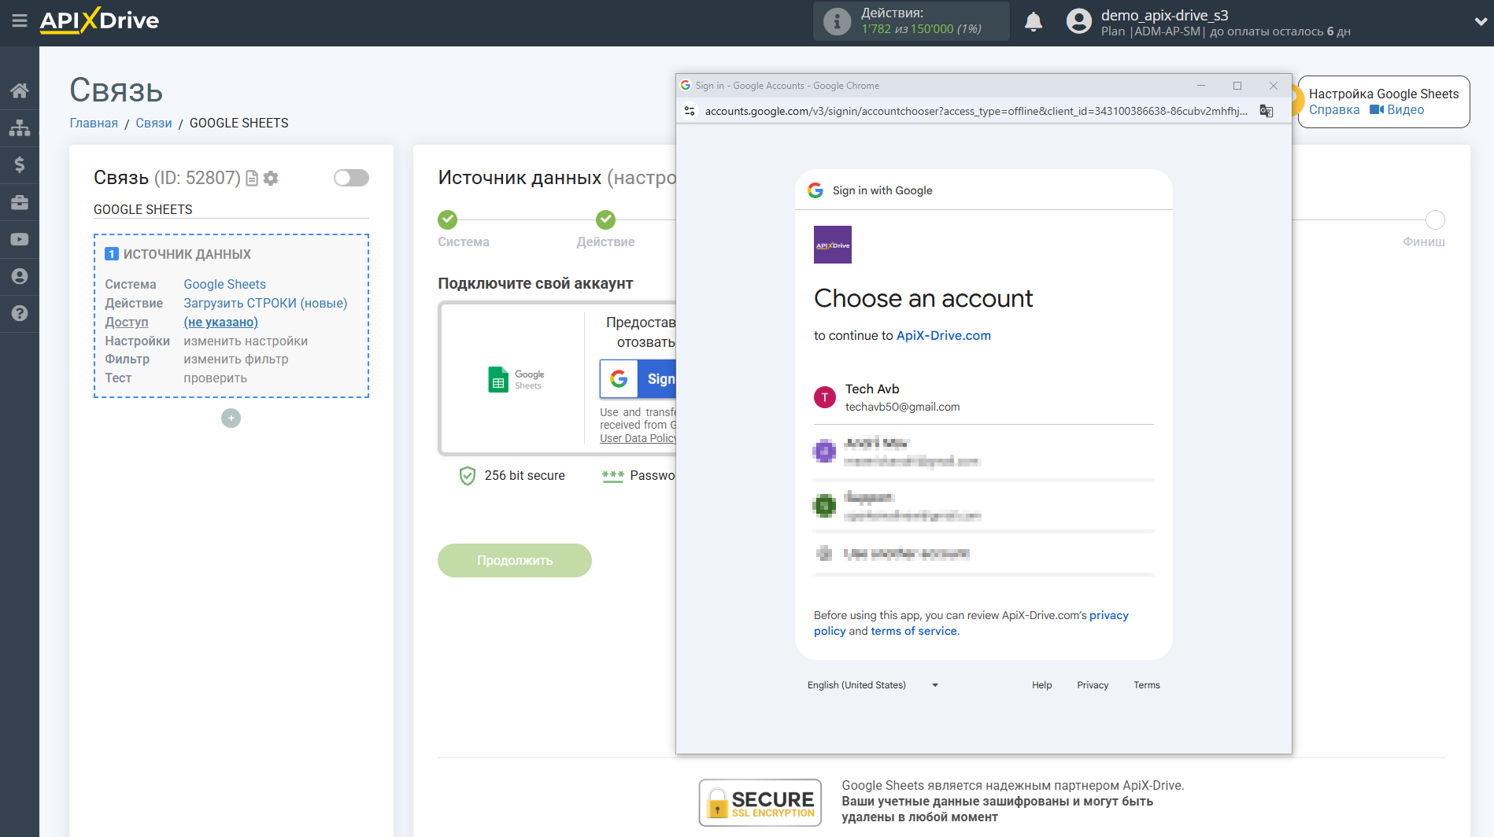Click the translate page icon in the address bar
Screen dimensions: 1494x837
[x=1266, y=111]
